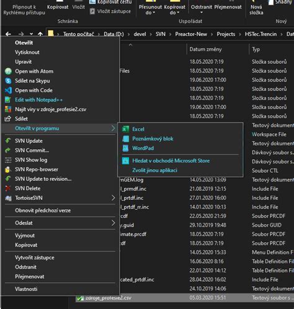Expand the Odeslat submenu arrow
The width and height of the screenshot is (294, 309).
113,223
